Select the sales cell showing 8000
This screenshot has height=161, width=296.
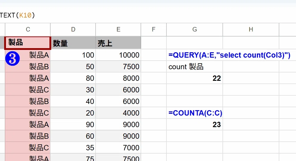pyautogui.click(x=118, y=78)
